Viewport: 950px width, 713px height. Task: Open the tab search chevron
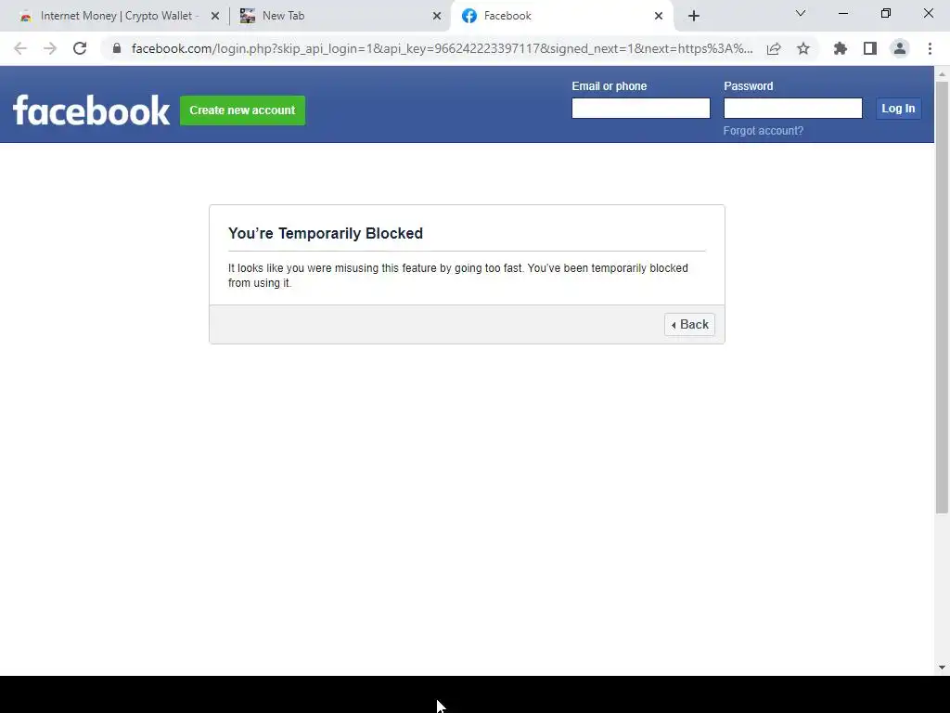[x=801, y=13]
